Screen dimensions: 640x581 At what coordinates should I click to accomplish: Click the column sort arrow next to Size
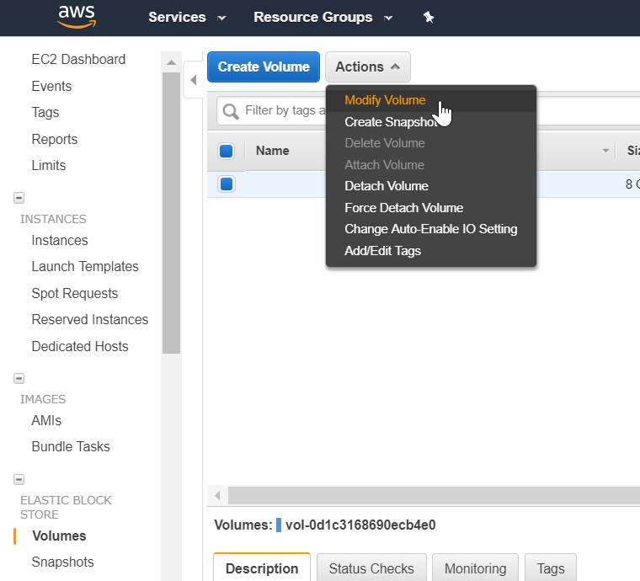coord(605,151)
